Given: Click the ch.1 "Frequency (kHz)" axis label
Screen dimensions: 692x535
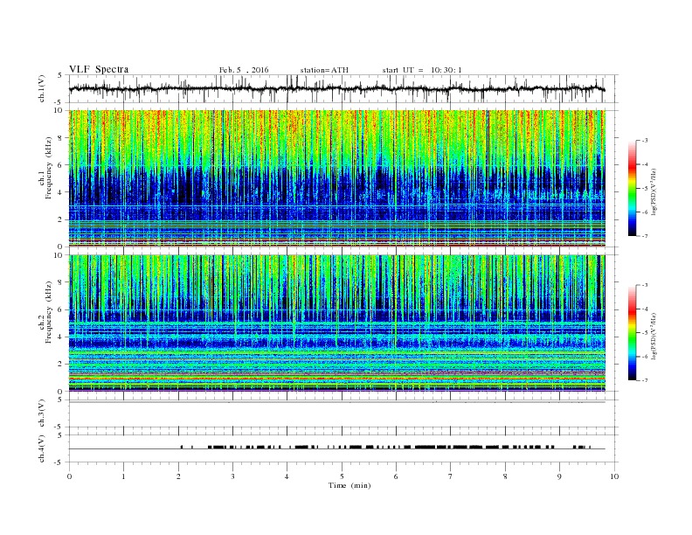Looking at the screenshot, I should [49, 168].
